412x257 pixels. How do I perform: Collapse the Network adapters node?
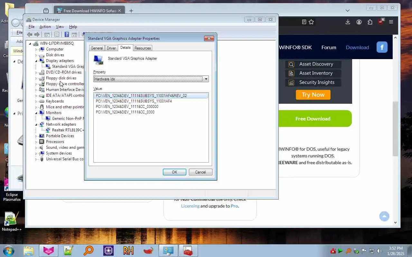point(36,125)
